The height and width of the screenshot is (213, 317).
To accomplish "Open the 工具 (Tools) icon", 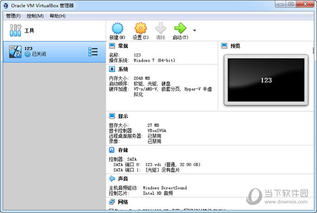I will point(15,31).
